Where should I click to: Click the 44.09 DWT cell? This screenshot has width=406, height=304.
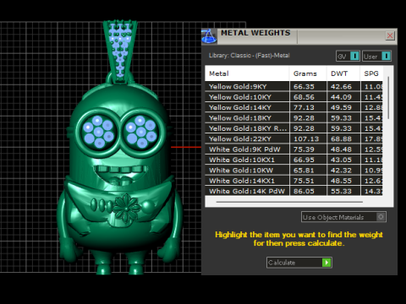(343, 97)
